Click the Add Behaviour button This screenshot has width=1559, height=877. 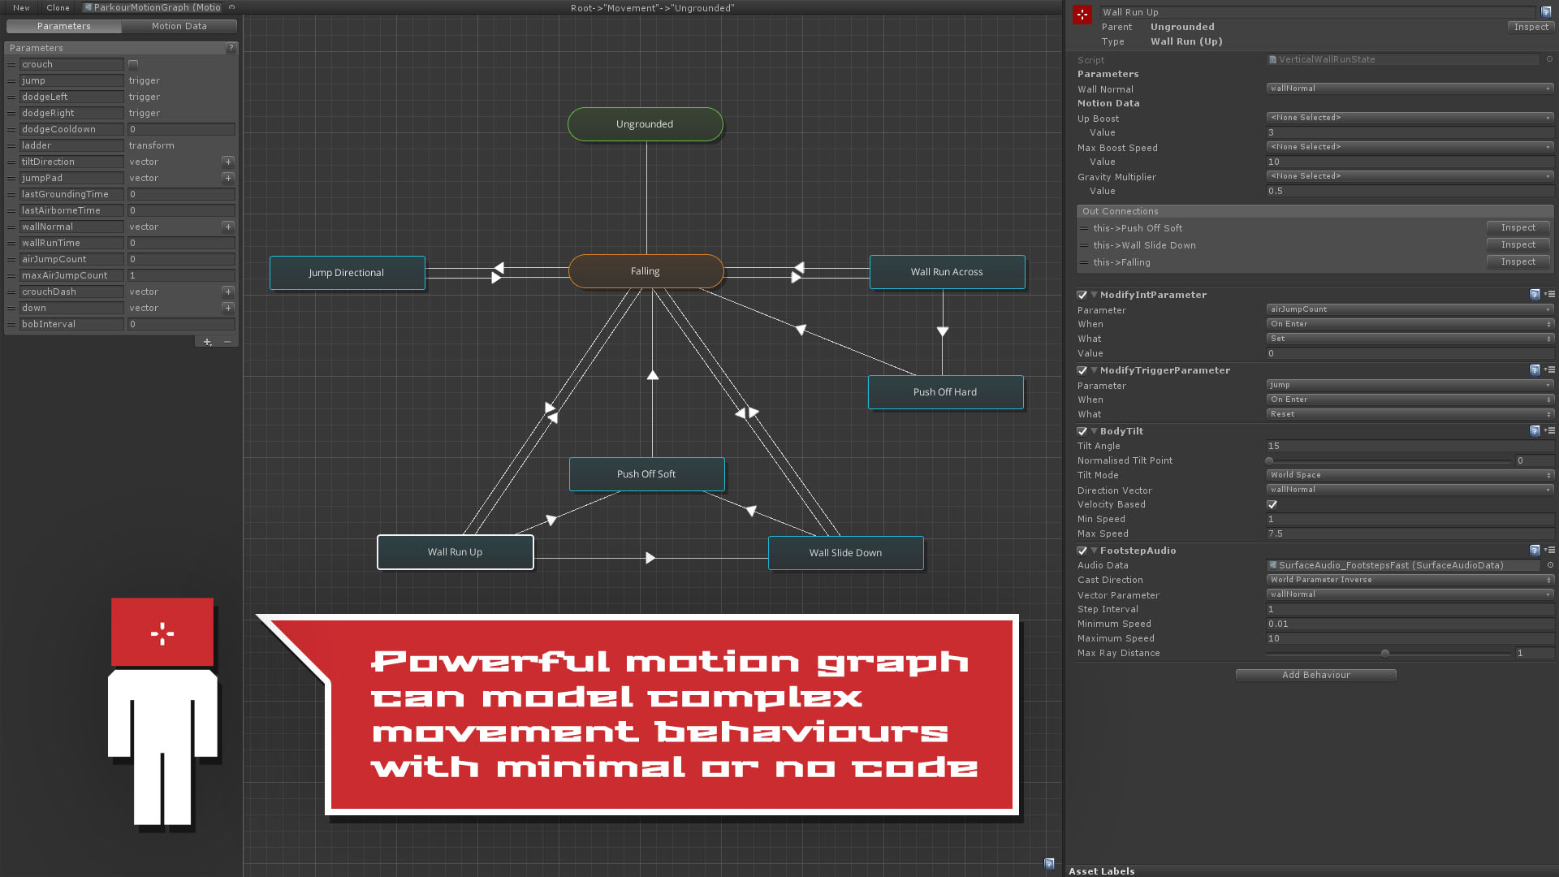[x=1315, y=675]
